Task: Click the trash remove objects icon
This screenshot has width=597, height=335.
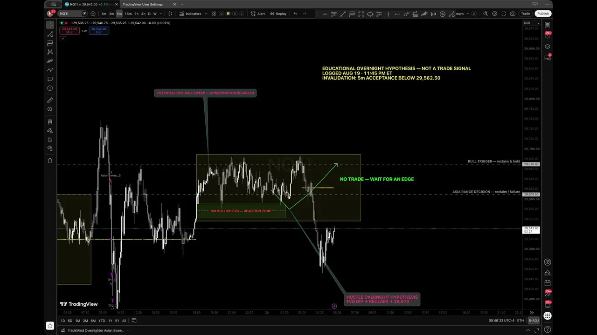Action: [50, 161]
